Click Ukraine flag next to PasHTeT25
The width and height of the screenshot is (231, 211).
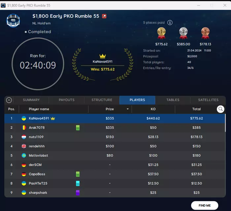click(24, 184)
